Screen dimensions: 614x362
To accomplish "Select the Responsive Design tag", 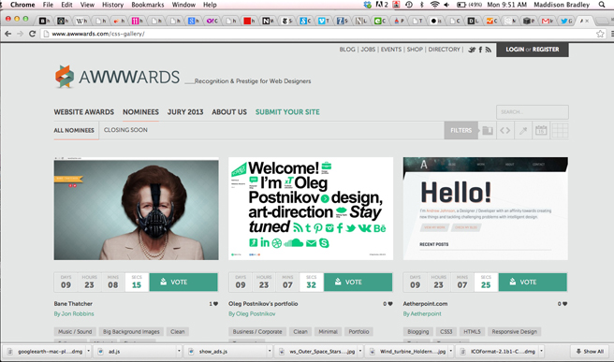I will click(x=515, y=331).
